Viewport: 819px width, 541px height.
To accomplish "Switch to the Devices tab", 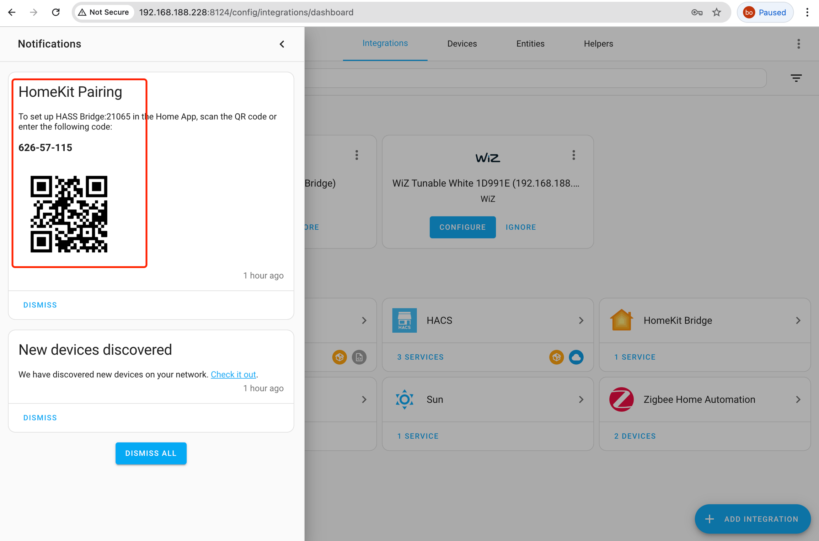I will coord(462,44).
